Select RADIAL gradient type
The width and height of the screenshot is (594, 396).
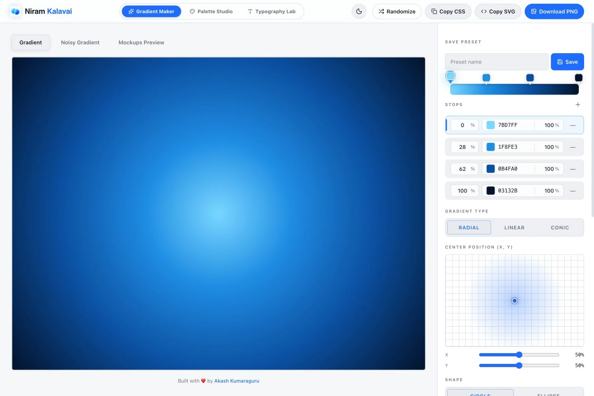click(x=469, y=228)
